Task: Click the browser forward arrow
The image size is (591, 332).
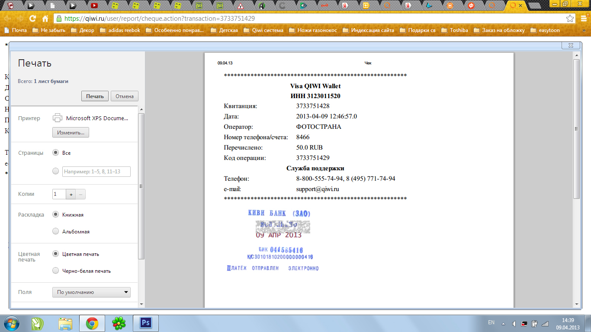Action: (20, 19)
